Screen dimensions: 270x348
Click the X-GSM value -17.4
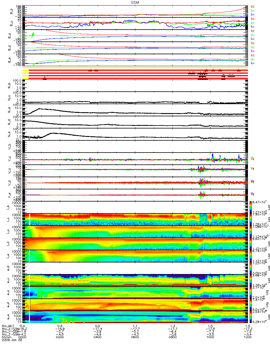coord(98,329)
